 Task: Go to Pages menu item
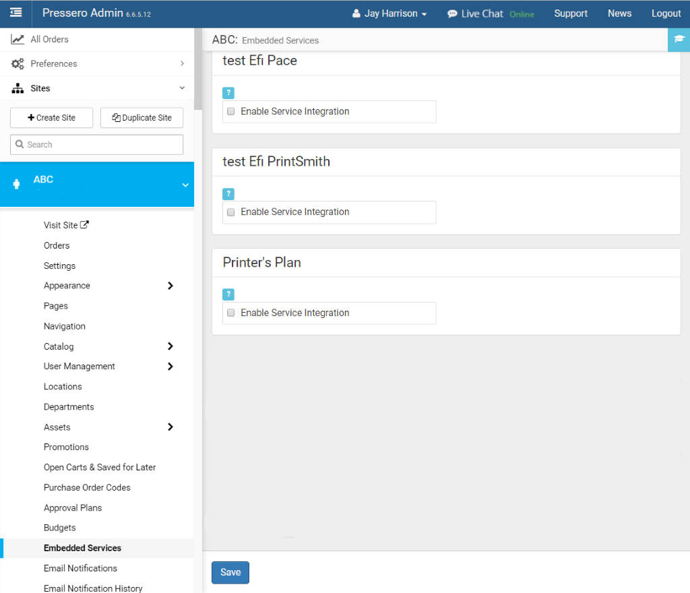[55, 306]
